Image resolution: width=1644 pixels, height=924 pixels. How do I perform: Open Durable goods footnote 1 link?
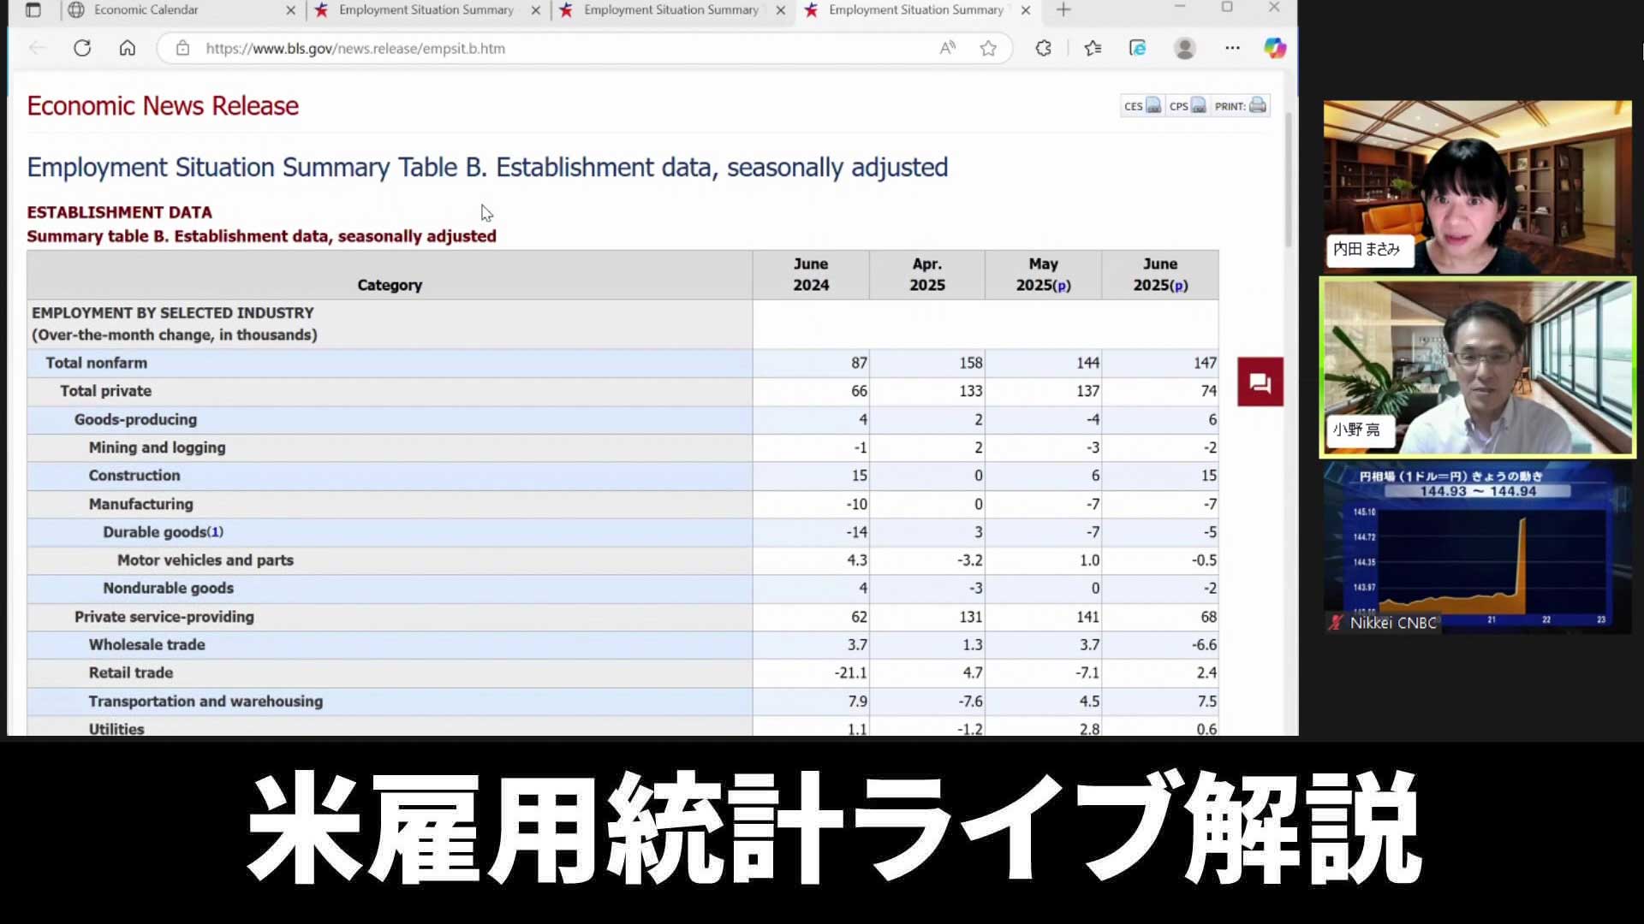click(x=215, y=532)
